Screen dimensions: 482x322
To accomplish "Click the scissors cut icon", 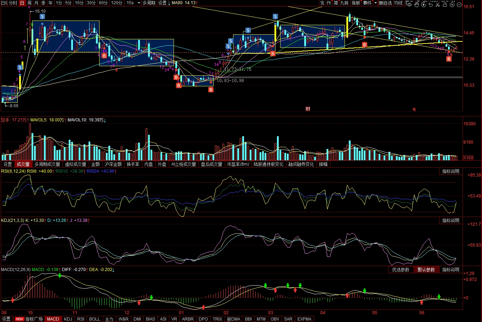I will pos(437,5).
